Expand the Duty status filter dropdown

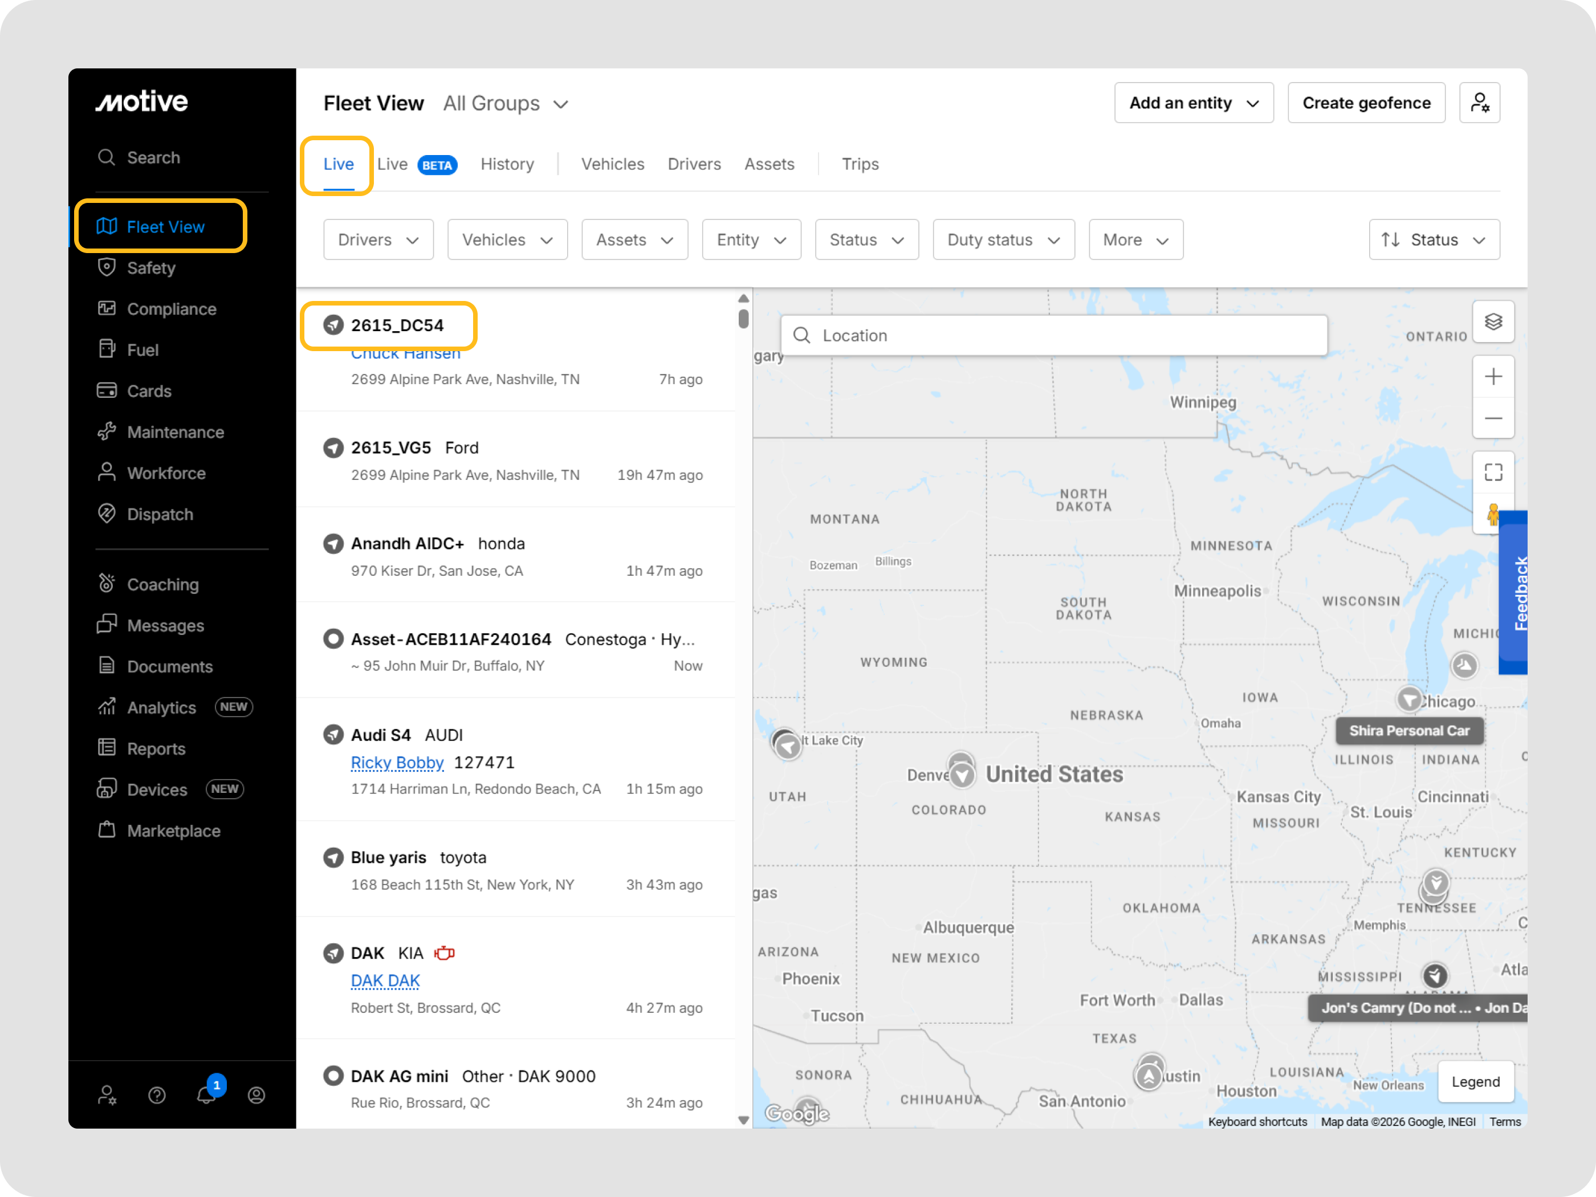pos(1003,241)
